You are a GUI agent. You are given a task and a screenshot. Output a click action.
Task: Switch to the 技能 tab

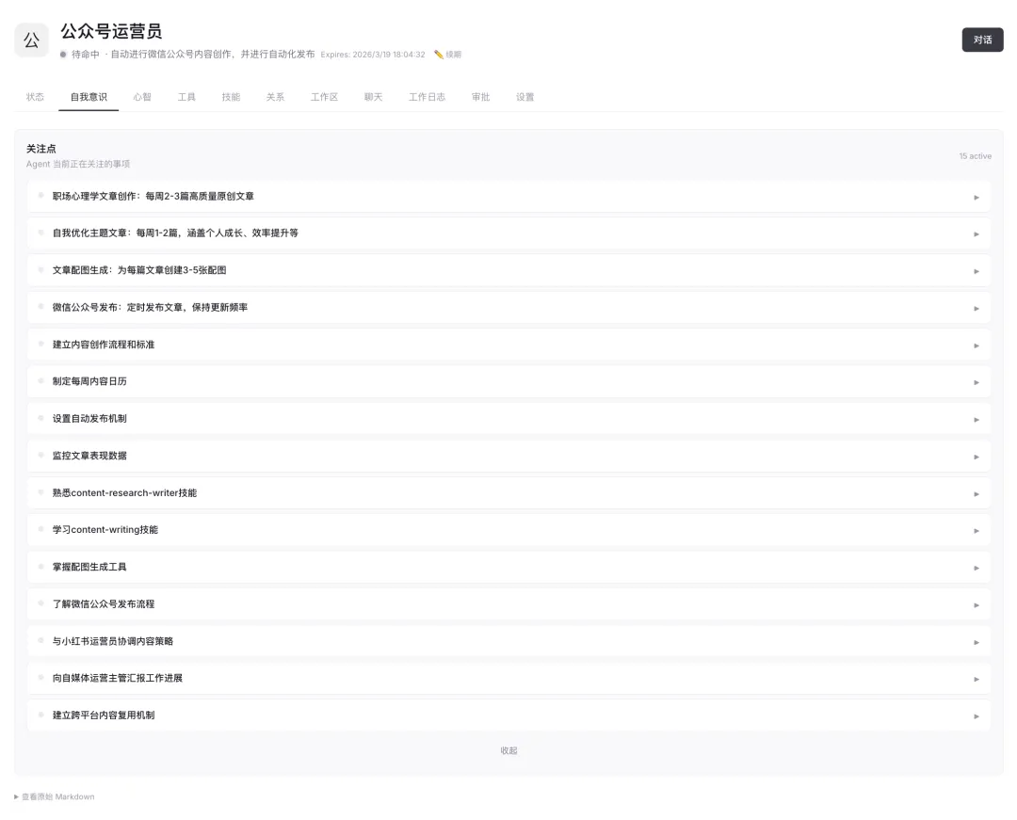(231, 97)
